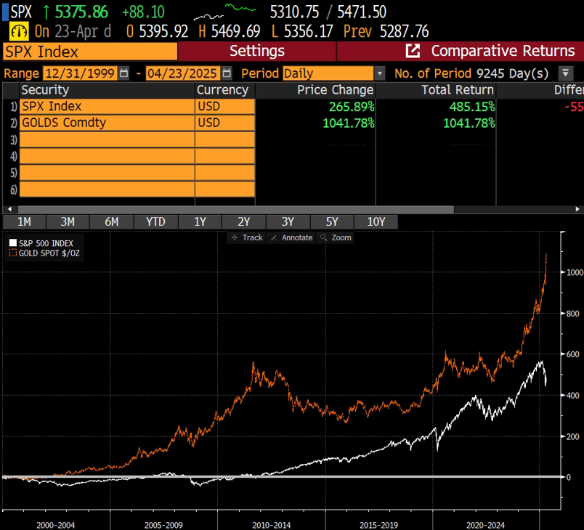Expand the Period Daily dropdown

tap(379, 73)
